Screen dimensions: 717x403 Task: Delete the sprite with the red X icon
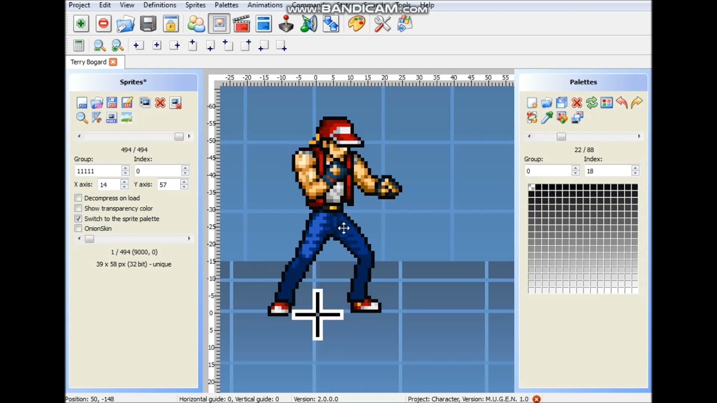(x=160, y=103)
